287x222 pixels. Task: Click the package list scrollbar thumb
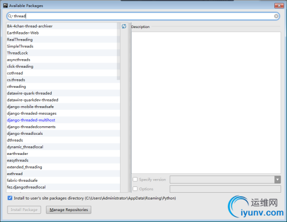coord(118,51)
